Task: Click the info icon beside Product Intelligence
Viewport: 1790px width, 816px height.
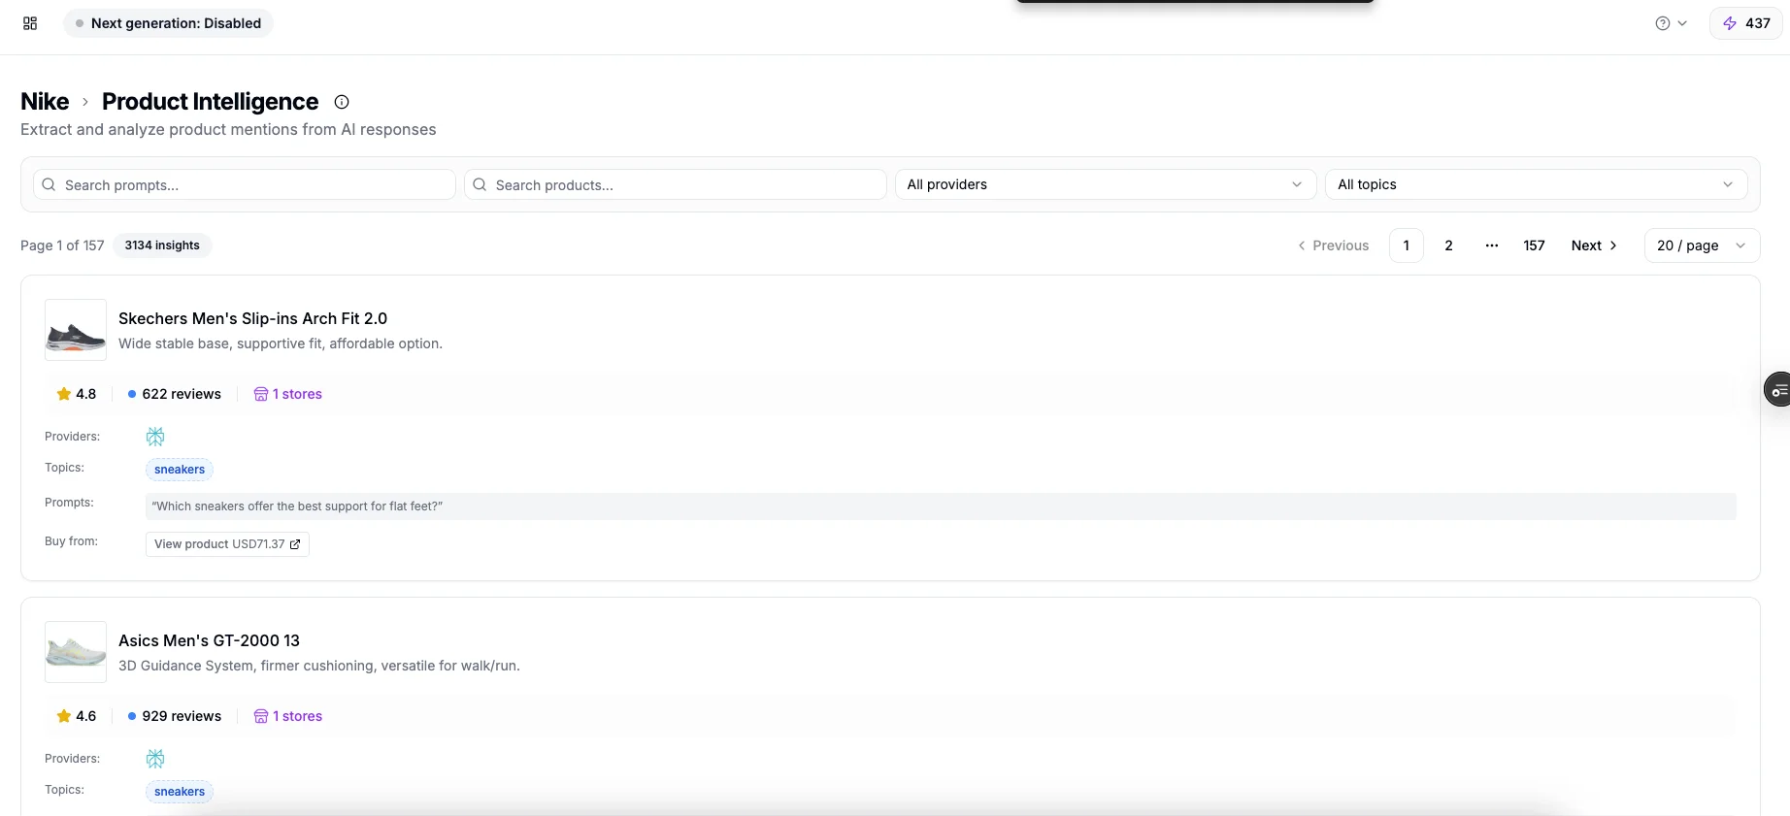Action: click(x=342, y=102)
